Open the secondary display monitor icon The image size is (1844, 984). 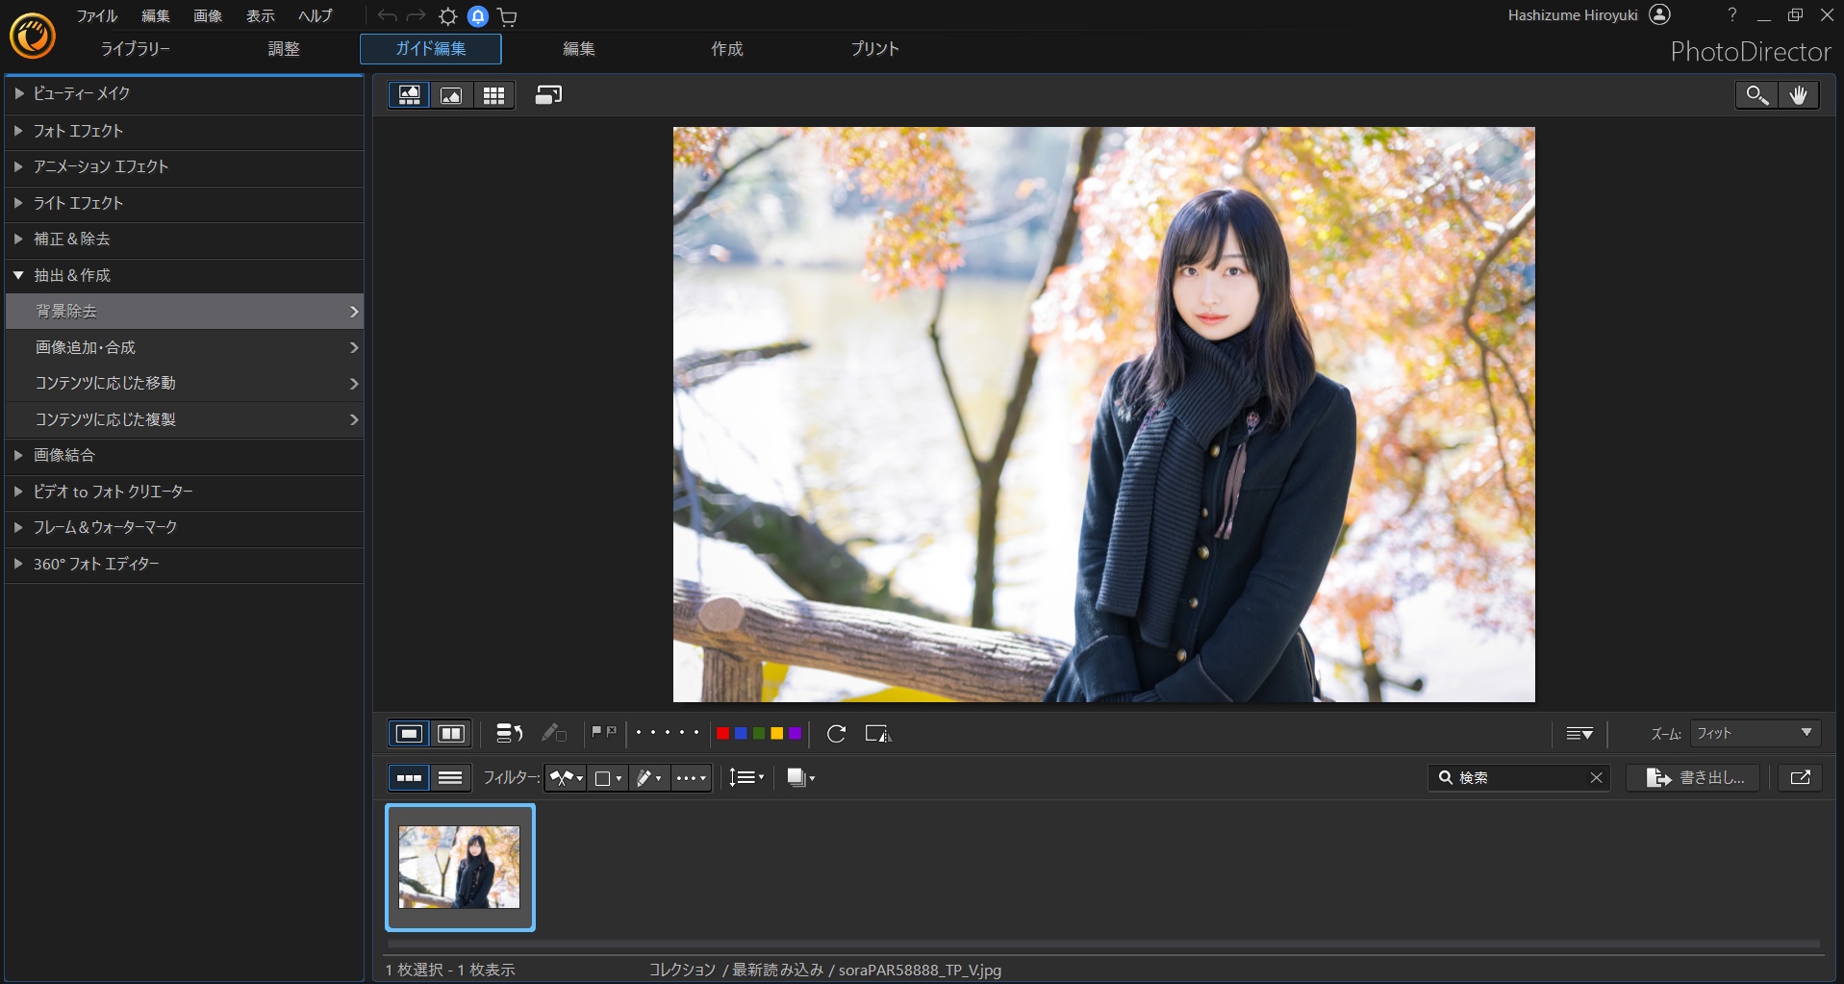[x=548, y=95]
